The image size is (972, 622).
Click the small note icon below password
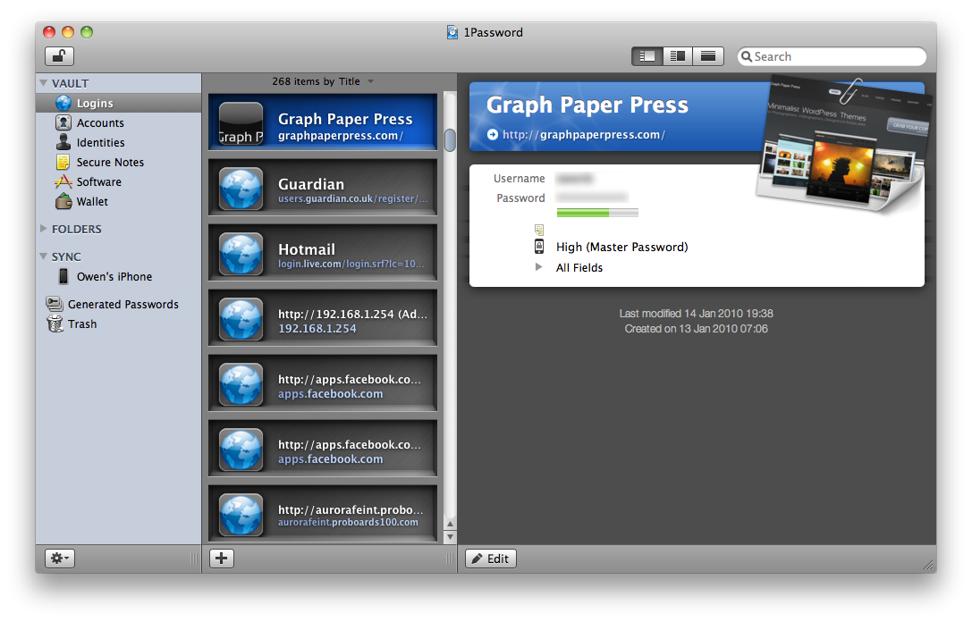(539, 230)
